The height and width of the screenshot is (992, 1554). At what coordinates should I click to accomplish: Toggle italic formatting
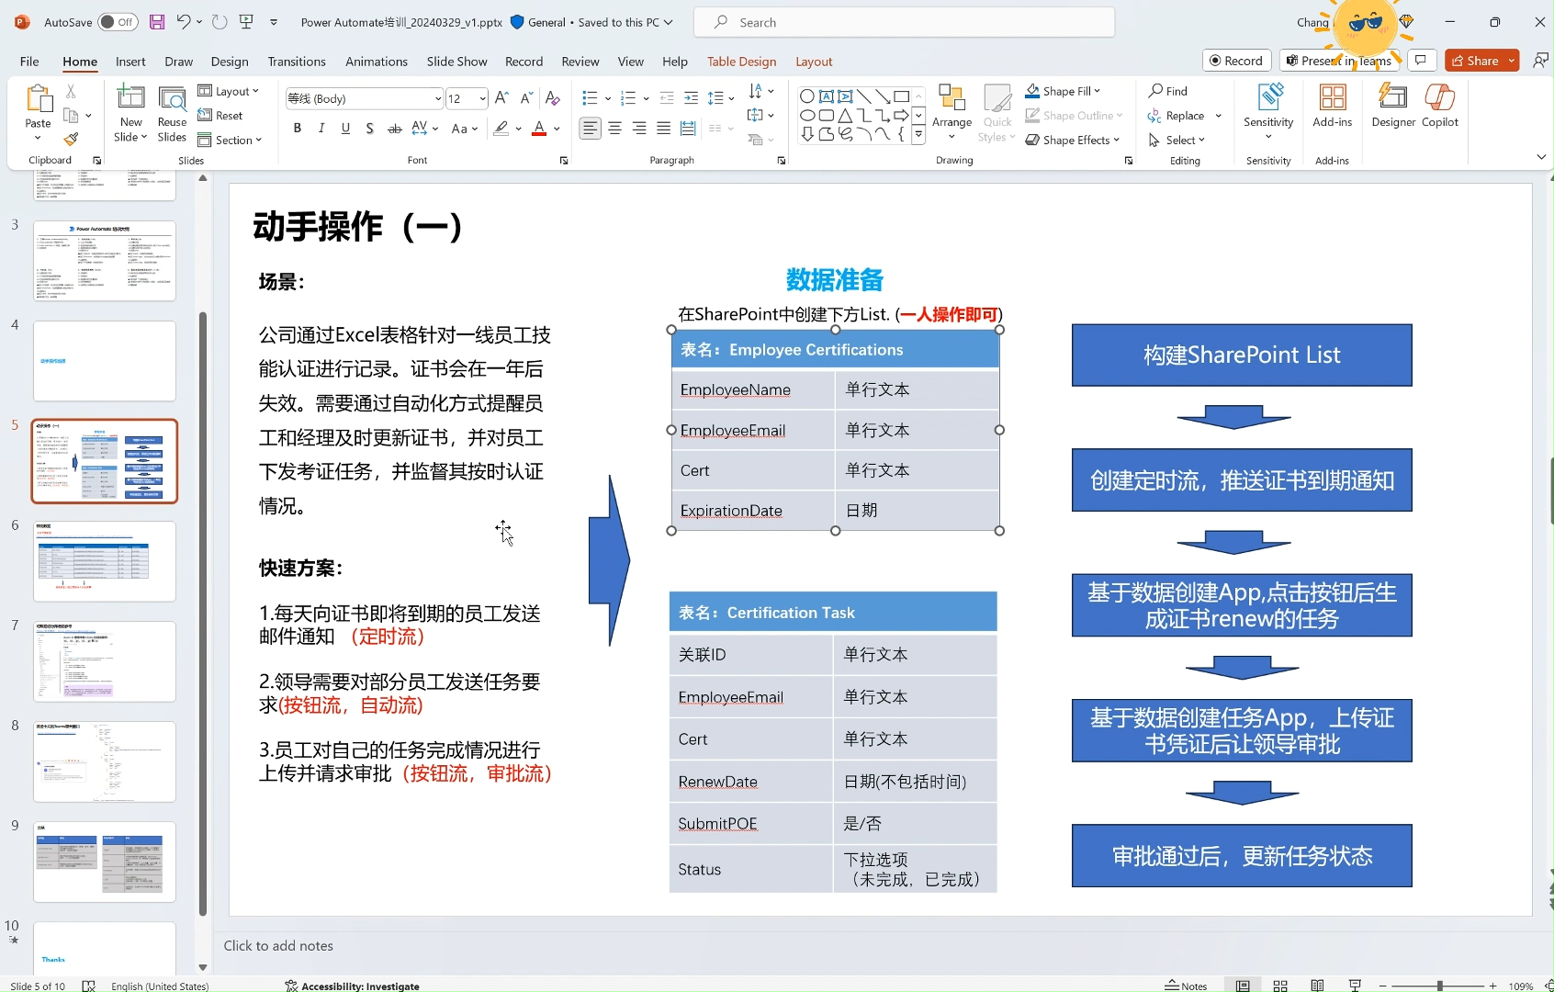click(x=321, y=129)
